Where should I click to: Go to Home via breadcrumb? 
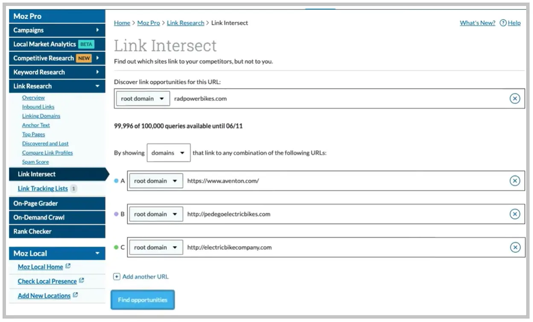[x=122, y=23]
